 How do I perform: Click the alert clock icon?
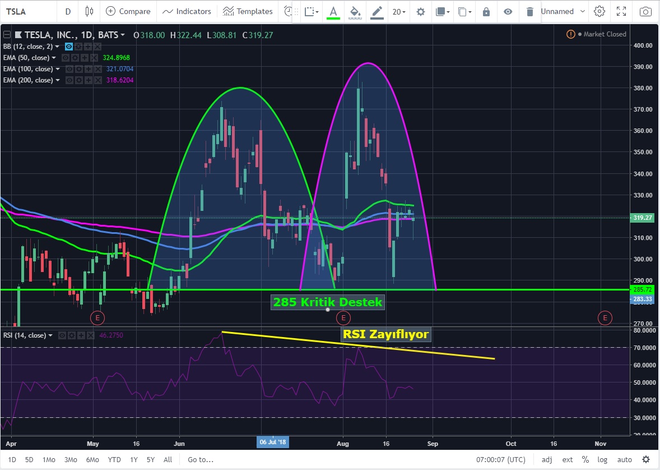click(x=287, y=11)
